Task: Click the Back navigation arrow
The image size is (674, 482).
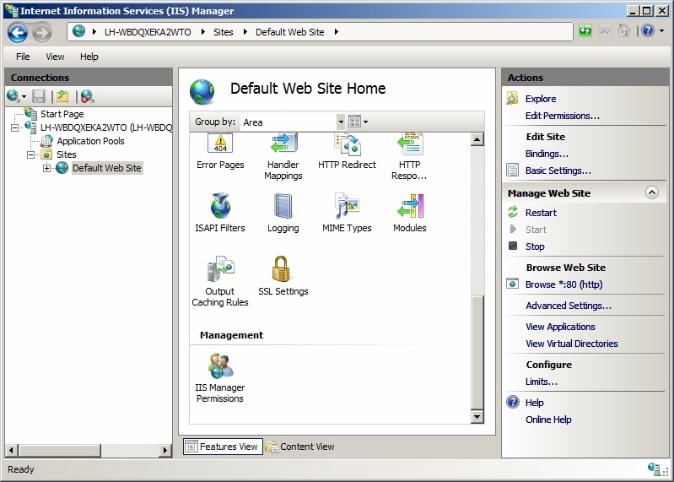Action: tap(18, 32)
